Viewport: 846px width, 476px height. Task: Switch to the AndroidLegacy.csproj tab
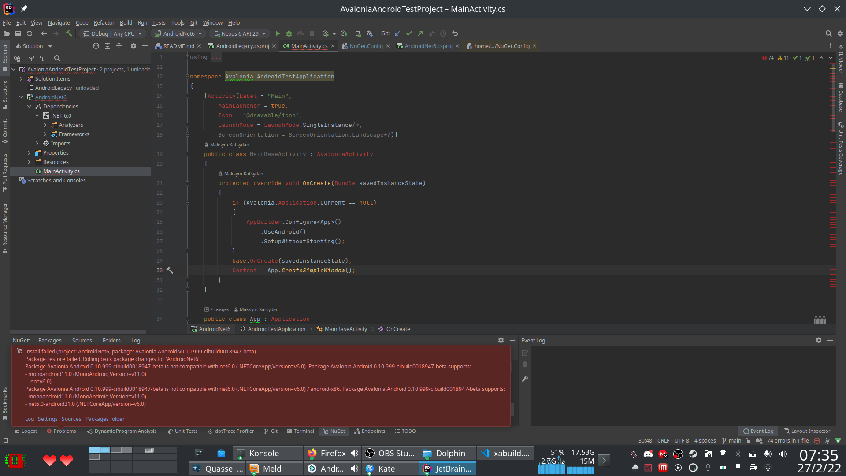(242, 46)
